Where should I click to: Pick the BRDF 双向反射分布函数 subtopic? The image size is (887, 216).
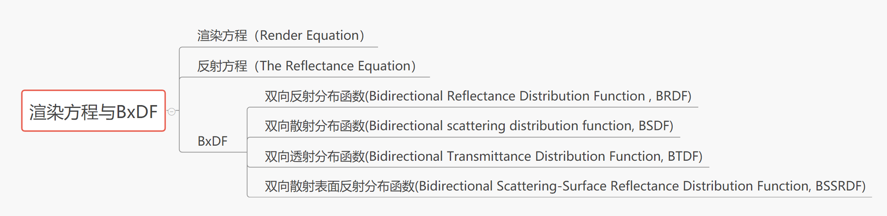[x=477, y=96]
